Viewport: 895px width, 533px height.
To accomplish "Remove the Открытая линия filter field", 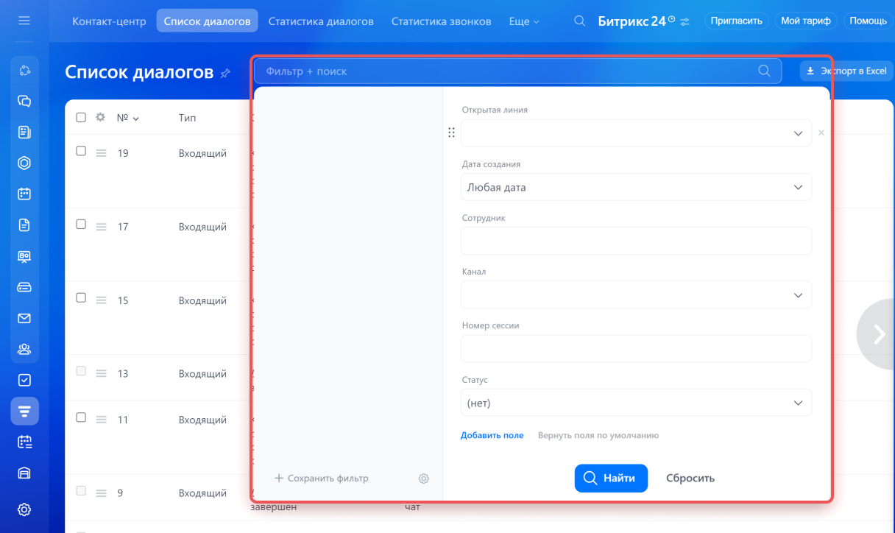I will tap(821, 133).
